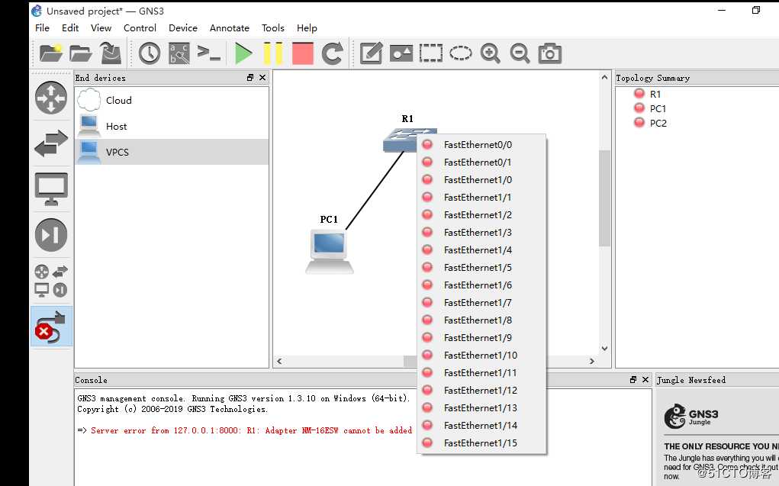The height and width of the screenshot is (486, 779).
Task: Select R1 in Topology Summary
Action: point(655,94)
